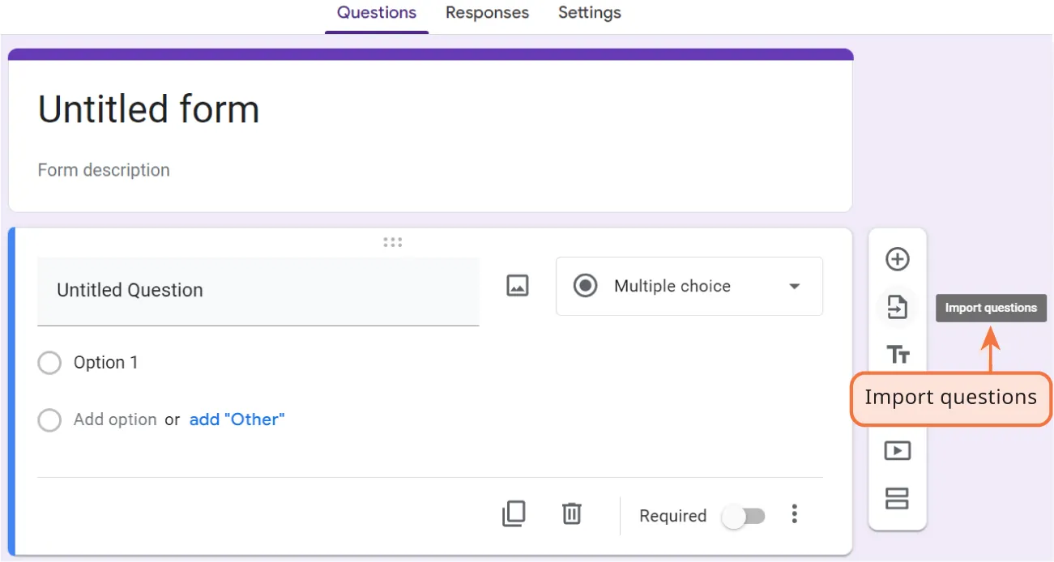Image resolution: width=1054 pixels, height=562 pixels.
Task: Click the Add image icon in sidebar
Action: pos(897,402)
